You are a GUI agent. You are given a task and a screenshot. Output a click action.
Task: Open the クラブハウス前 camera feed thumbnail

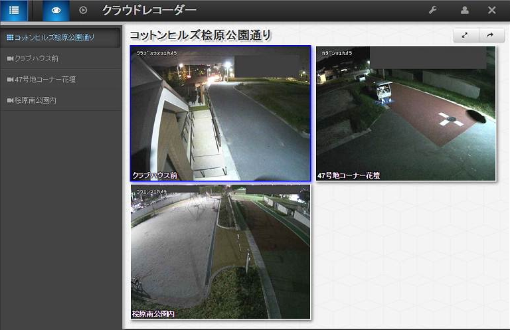pos(220,114)
